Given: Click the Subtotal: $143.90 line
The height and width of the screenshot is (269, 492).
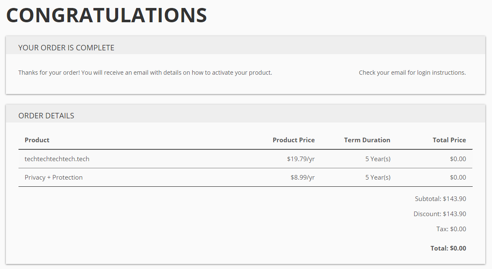Looking at the screenshot, I should (x=440, y=199).
